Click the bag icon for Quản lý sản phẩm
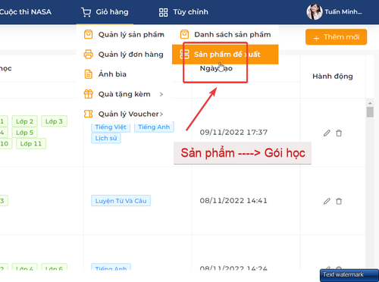379x282 pixels. point(88,34)
